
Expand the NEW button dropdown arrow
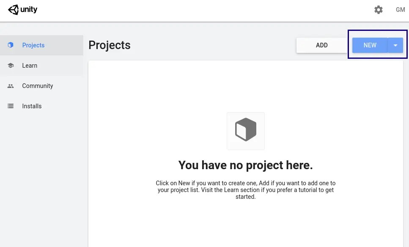(x=395, y=45)
